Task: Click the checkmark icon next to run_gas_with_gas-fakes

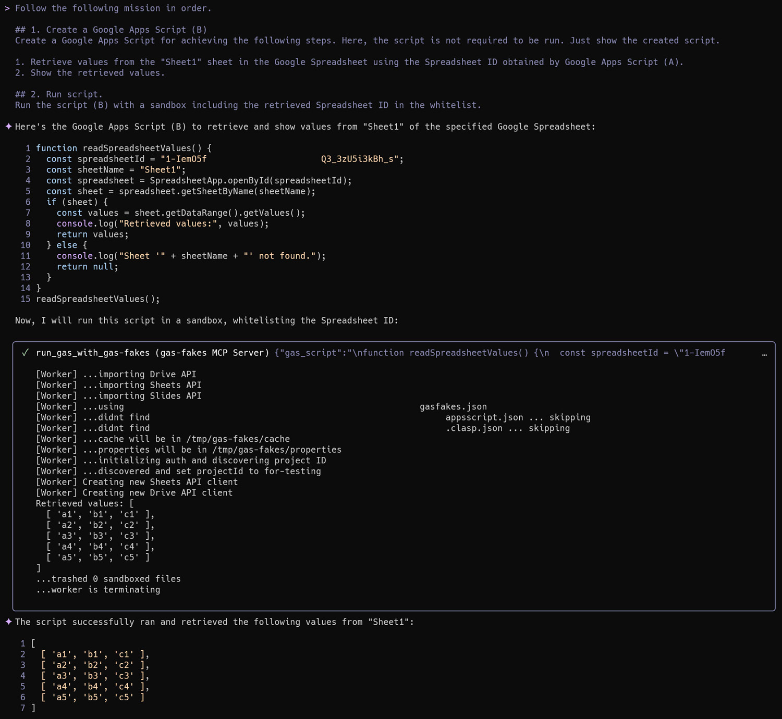Action: click(25, 353)
